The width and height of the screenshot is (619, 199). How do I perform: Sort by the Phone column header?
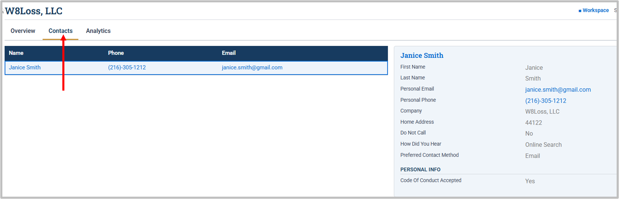pos(116,53)
